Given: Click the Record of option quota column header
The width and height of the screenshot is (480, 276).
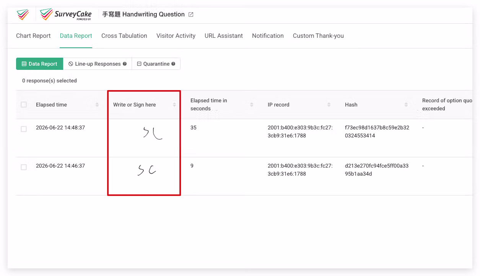Looking at the screenshot, I should [447, 105].
